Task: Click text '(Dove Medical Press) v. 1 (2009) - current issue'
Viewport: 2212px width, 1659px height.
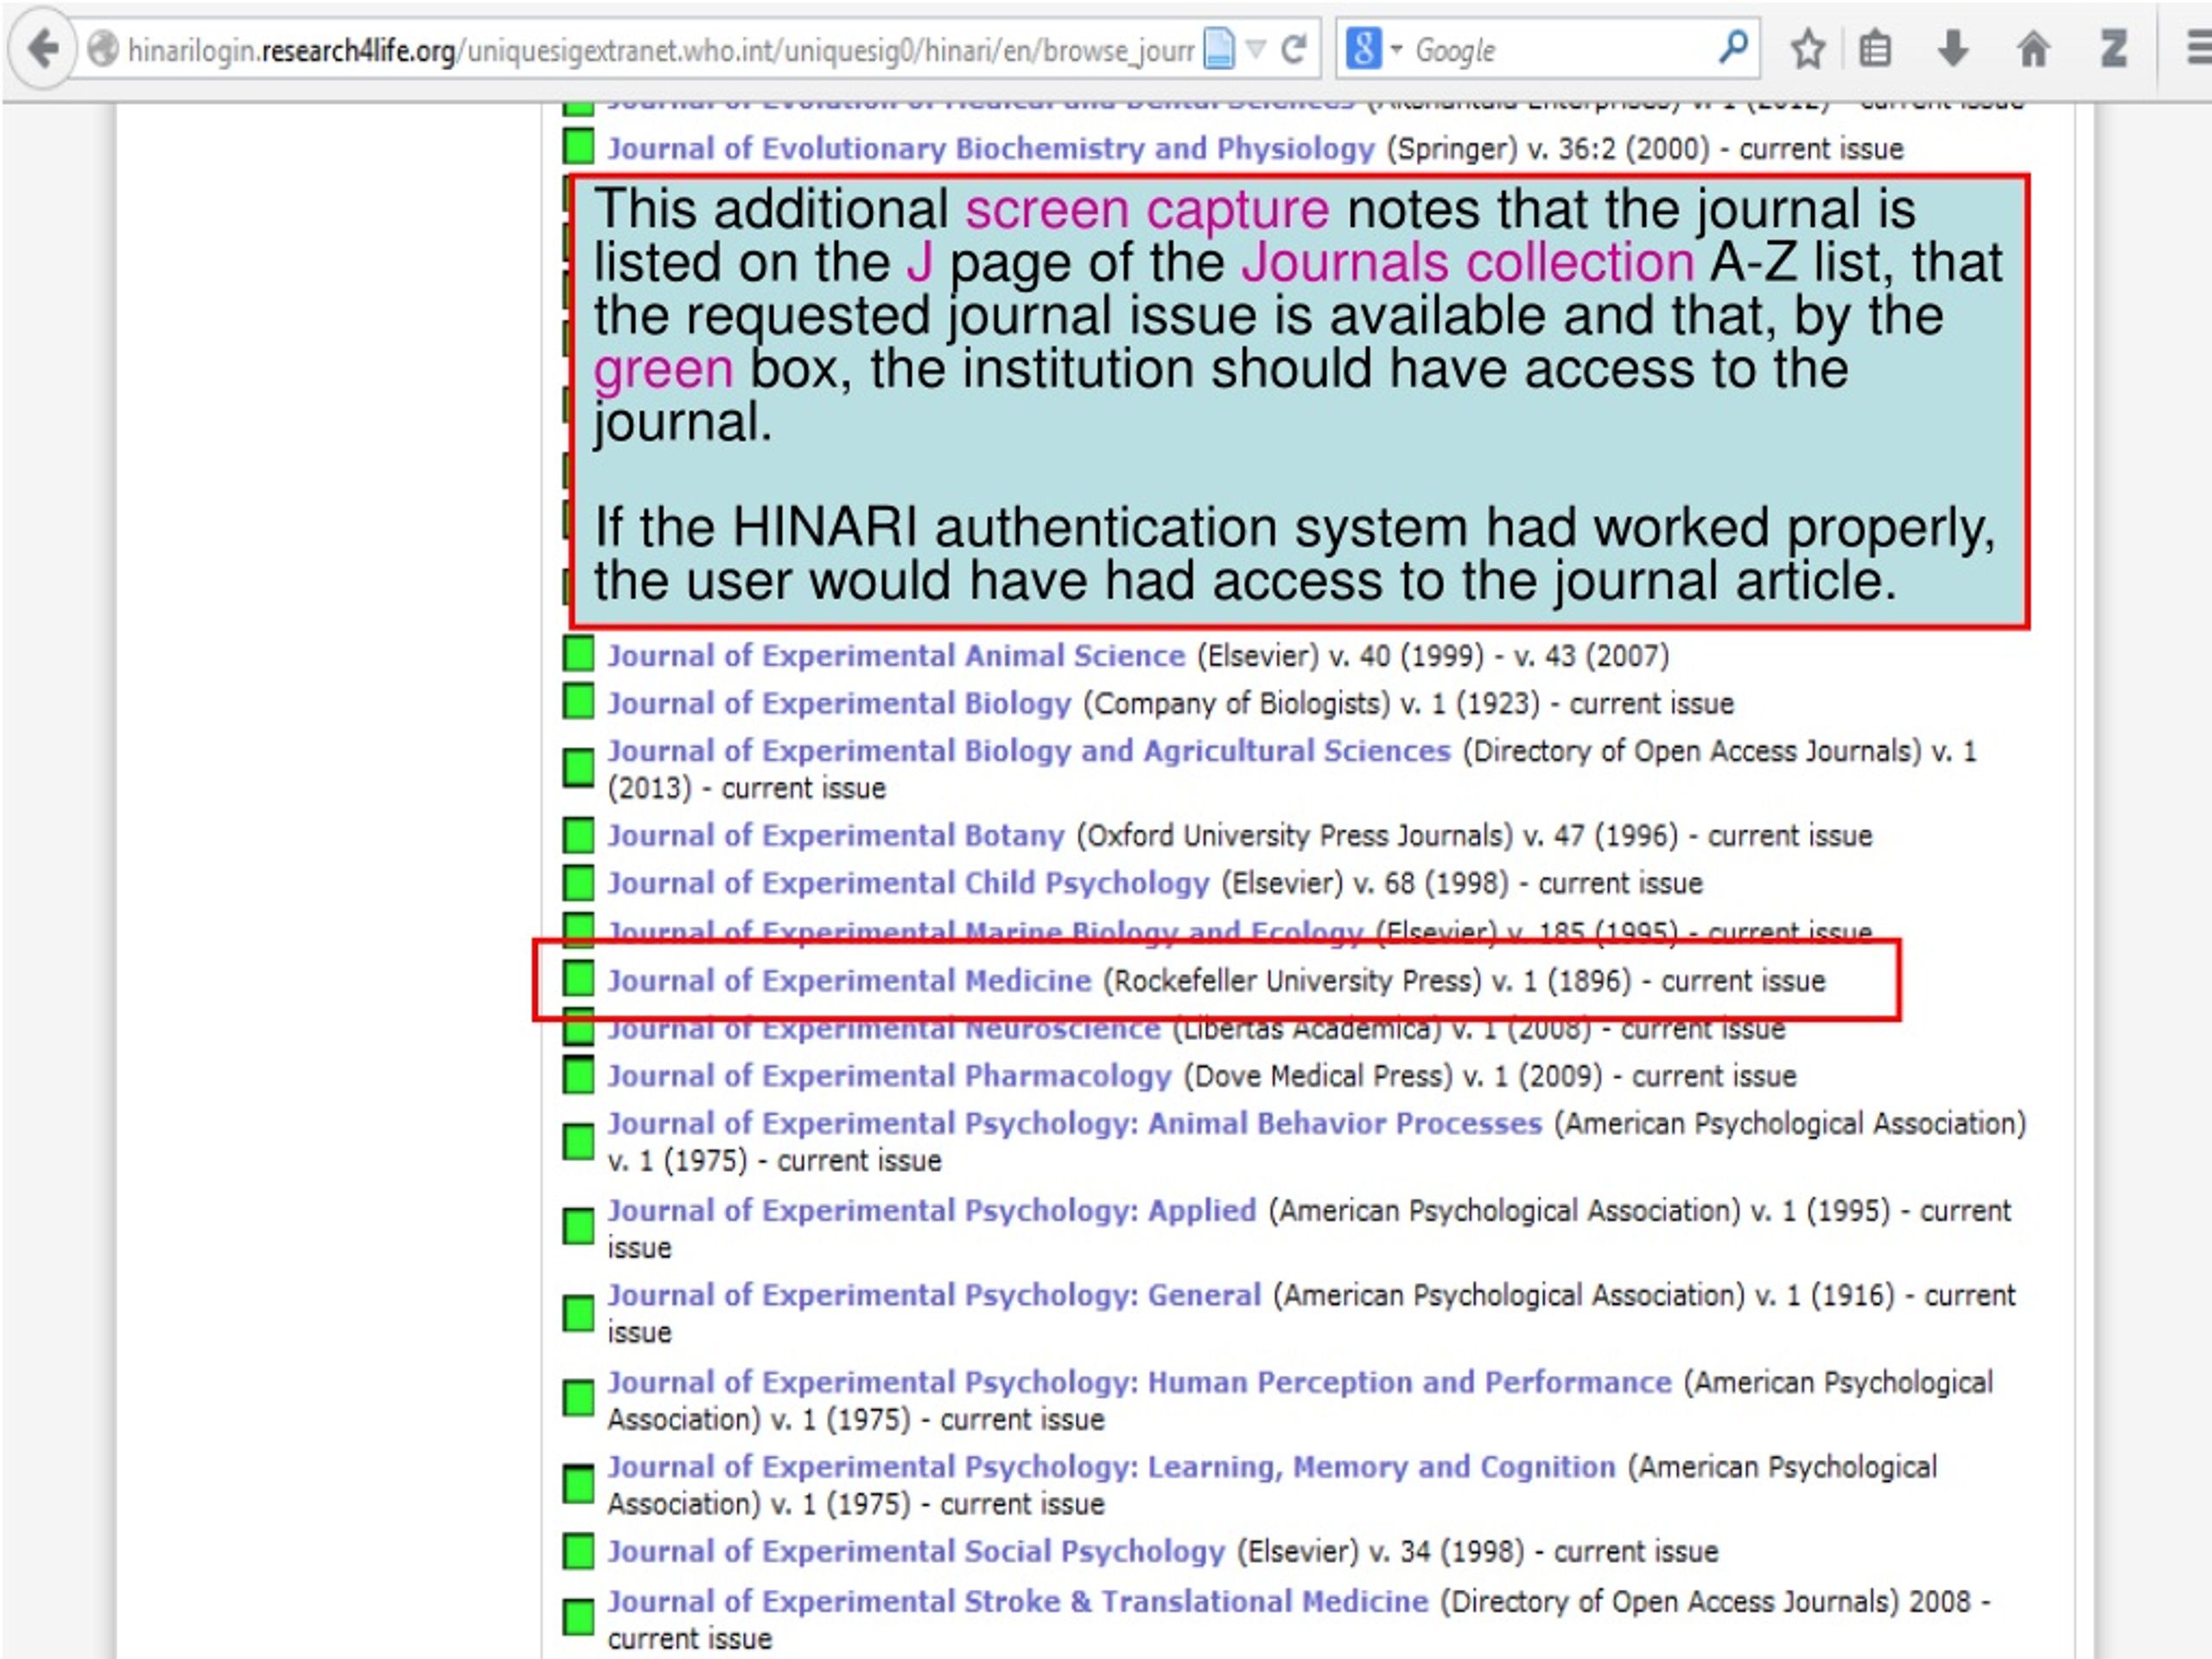Action: point(1490,1077)
